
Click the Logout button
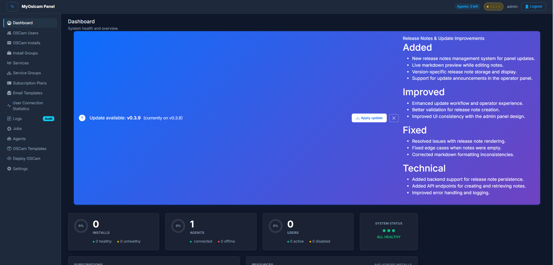tap(533, 6)
